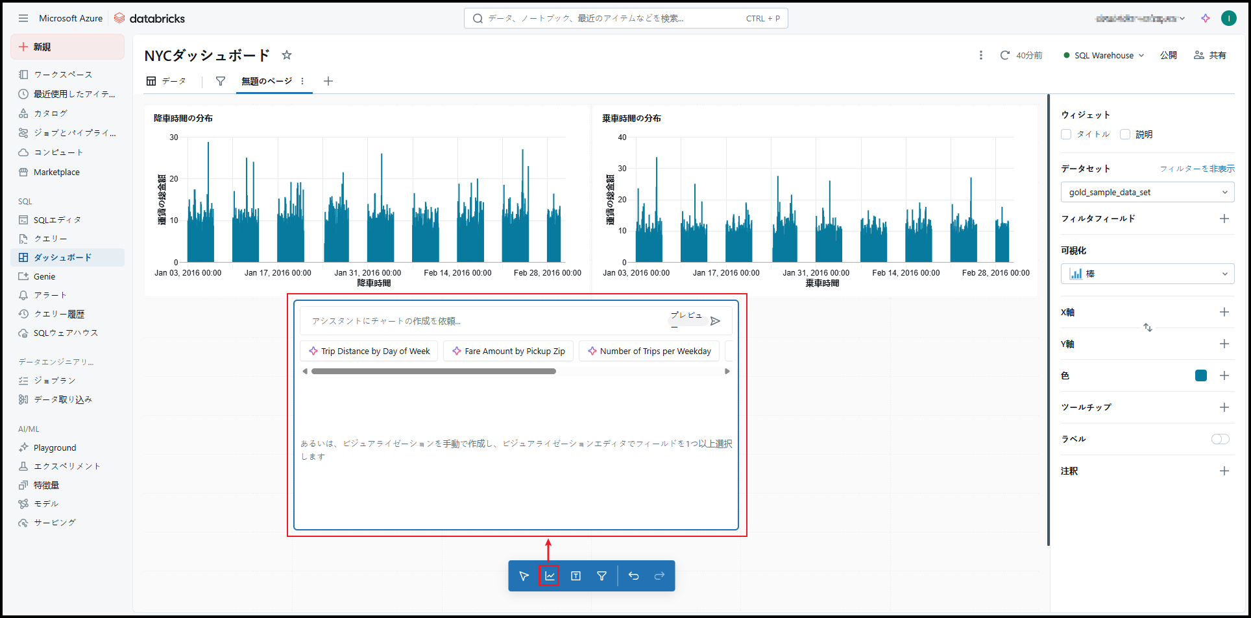Image resolution: width=1251 pixels, height=618 pixels.
Task: Swap X and Y axes icon
Action: coord(1147,327)
